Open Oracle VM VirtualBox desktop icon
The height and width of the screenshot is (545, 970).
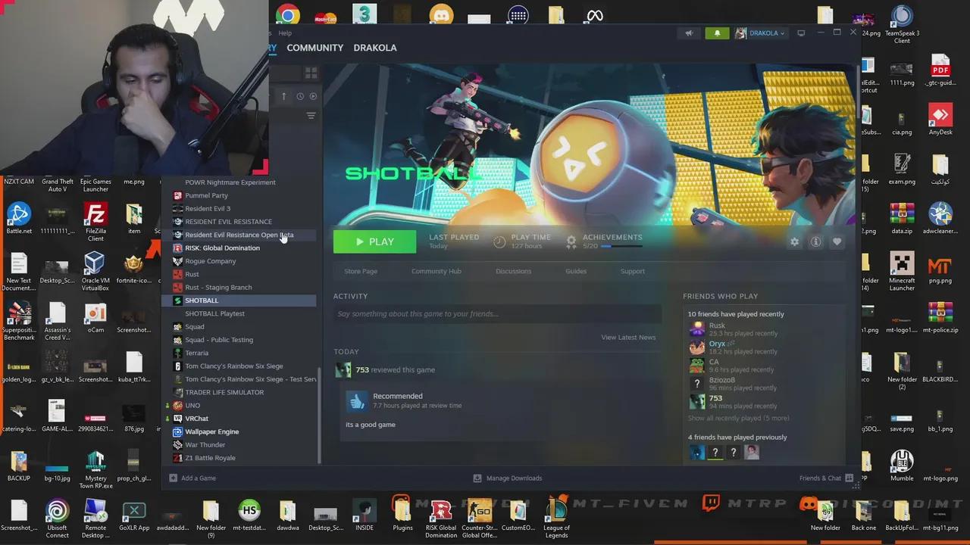point(95,272)
